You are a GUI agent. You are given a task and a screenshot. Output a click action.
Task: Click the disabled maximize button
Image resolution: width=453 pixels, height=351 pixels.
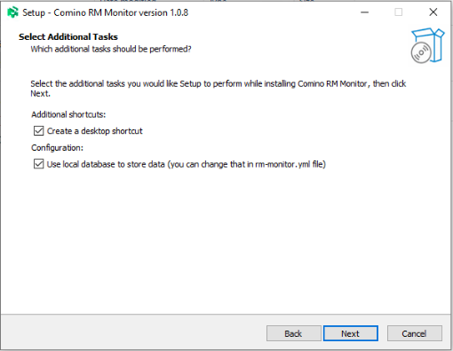coord(399,12)
